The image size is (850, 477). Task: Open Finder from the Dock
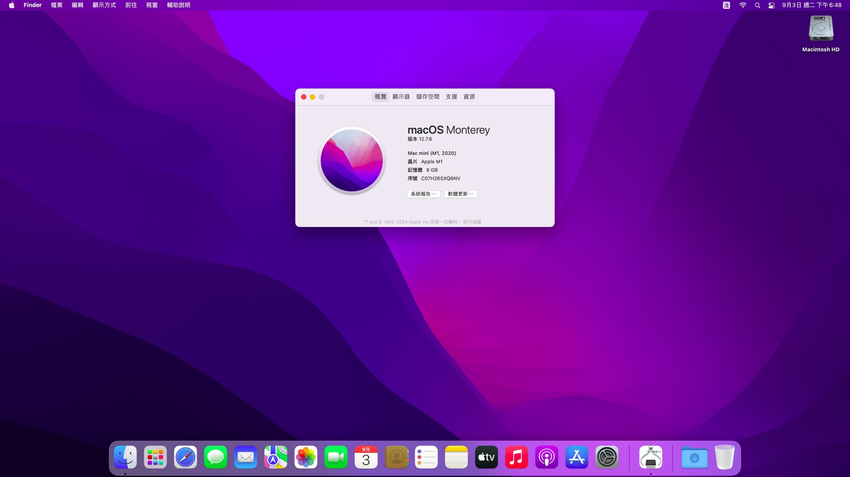125,457
